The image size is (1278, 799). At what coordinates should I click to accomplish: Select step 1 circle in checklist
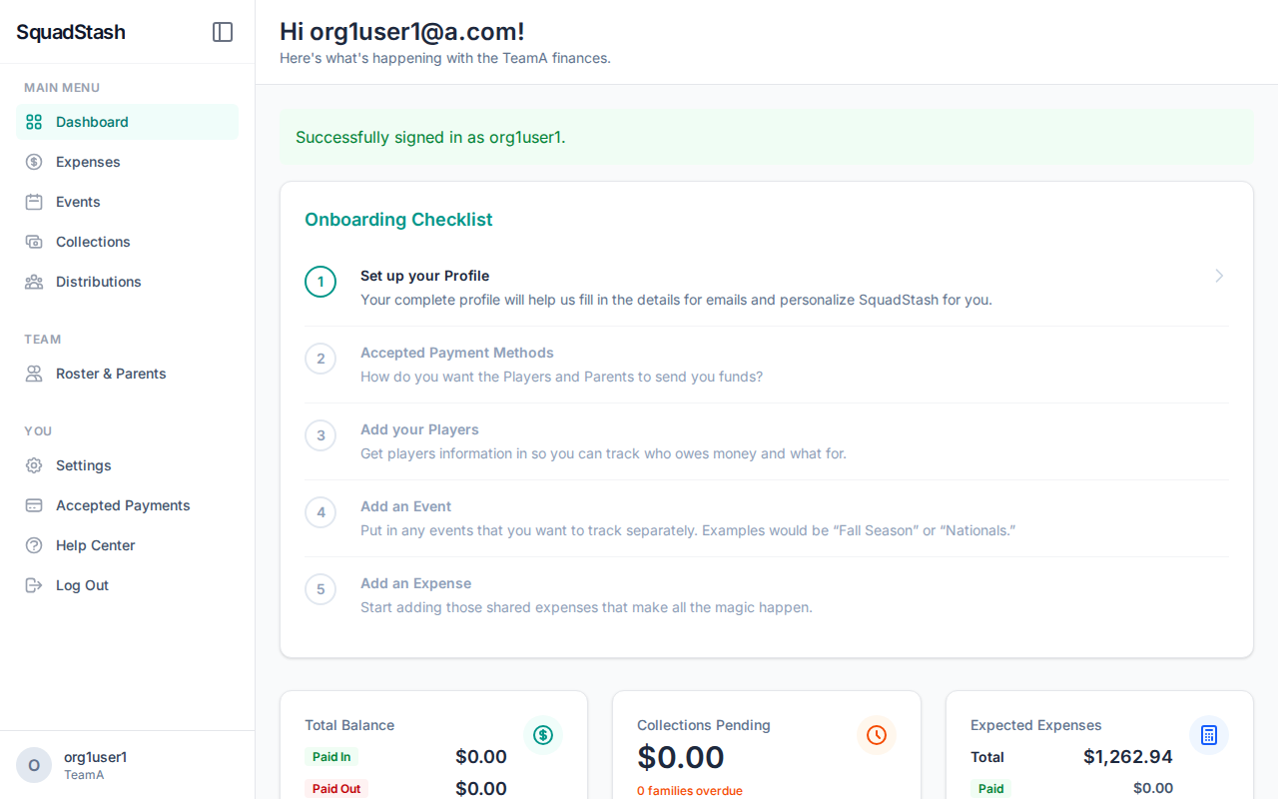[x=320, y=282]
